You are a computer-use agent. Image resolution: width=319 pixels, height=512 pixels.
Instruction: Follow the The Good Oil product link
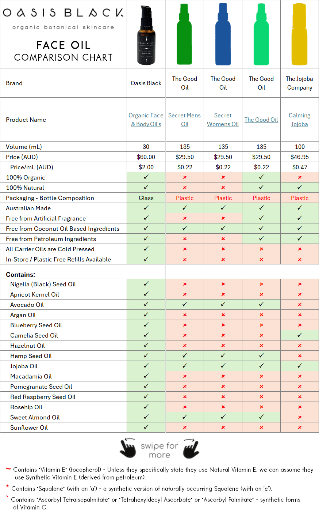click(261, 120)
